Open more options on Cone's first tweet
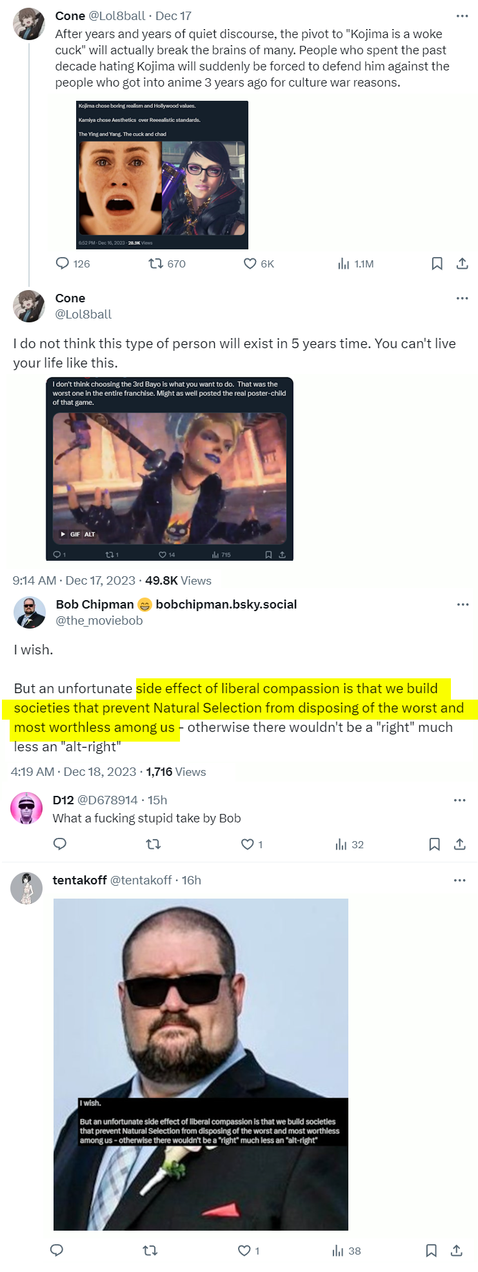 point(462,16)
